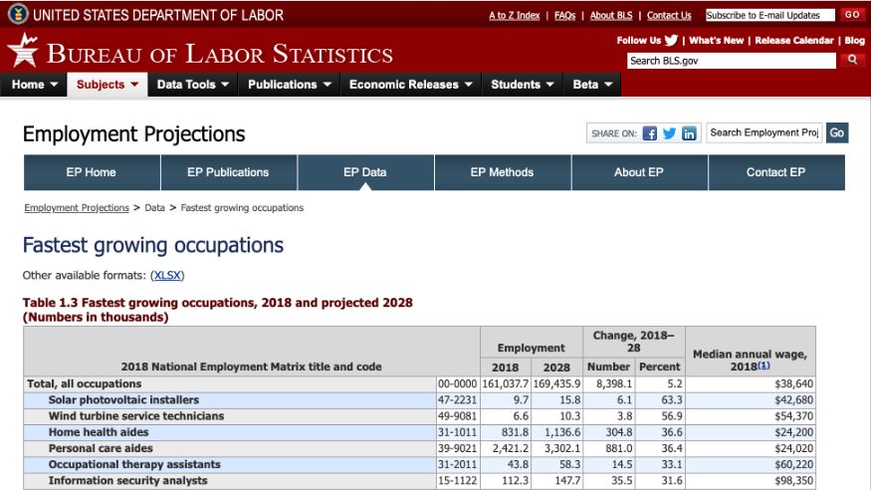Image resolution: width=871 pixels, height=490 pixels.
Task: Click the Bureau of Labor Statistics star logo
Action: pyautogui.click(x=22, y=50)
